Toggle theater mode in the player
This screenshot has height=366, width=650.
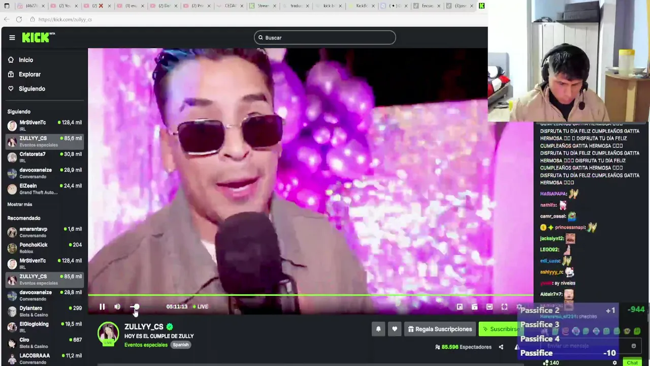pyautogui.click(x=490, y=307)
